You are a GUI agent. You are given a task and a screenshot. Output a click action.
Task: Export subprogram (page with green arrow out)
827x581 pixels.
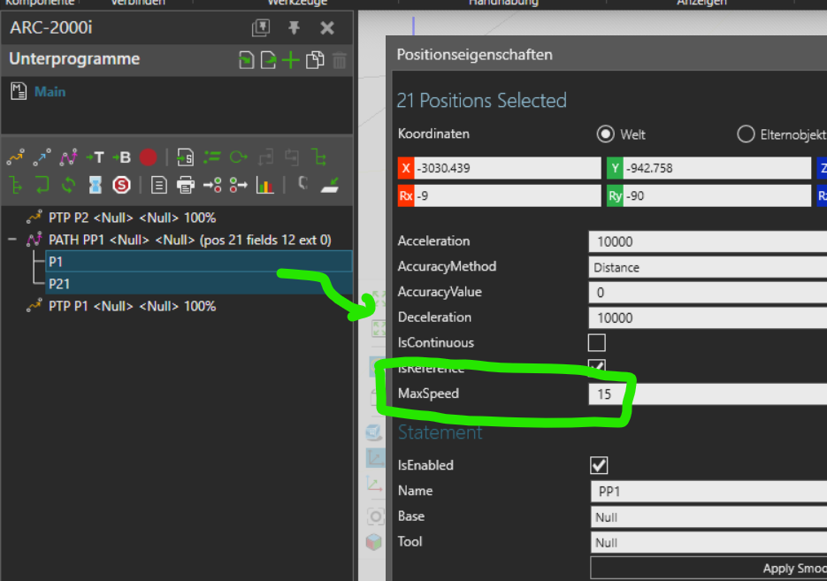[269, 60]
